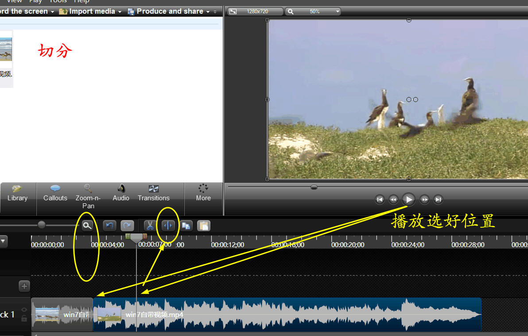Image resolution: width=528 pixels, height=336 pixels.
Task: Click the timeline zoom magnifier icon
Action: click(87, 225)
